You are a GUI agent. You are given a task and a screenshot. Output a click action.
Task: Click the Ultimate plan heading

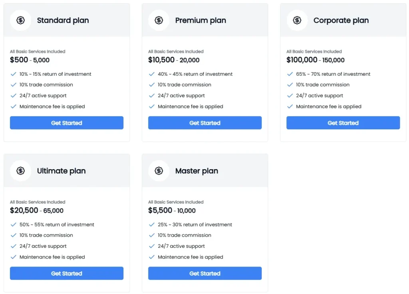point(61,171)
